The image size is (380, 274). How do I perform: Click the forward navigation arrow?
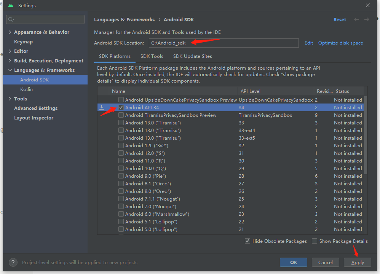pyautogui.click(x=367, y=19)
